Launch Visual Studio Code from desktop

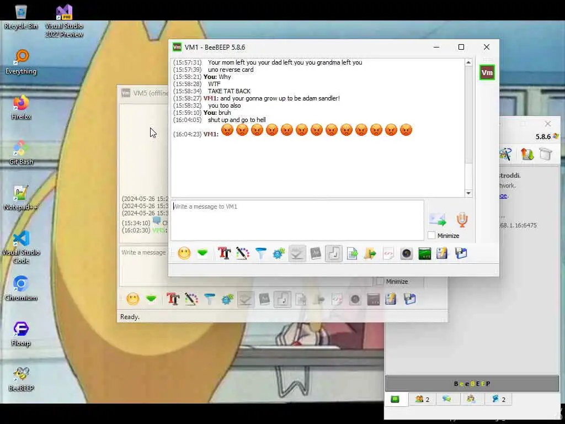coord(21,247)
